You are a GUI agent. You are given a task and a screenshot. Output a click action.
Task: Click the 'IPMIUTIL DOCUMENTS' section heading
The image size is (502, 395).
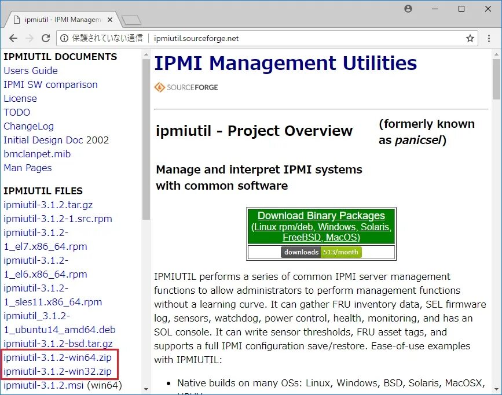(60, 57)
